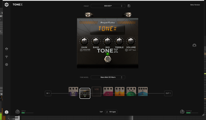Select the purple pedal in the chain

click(73, 91)
